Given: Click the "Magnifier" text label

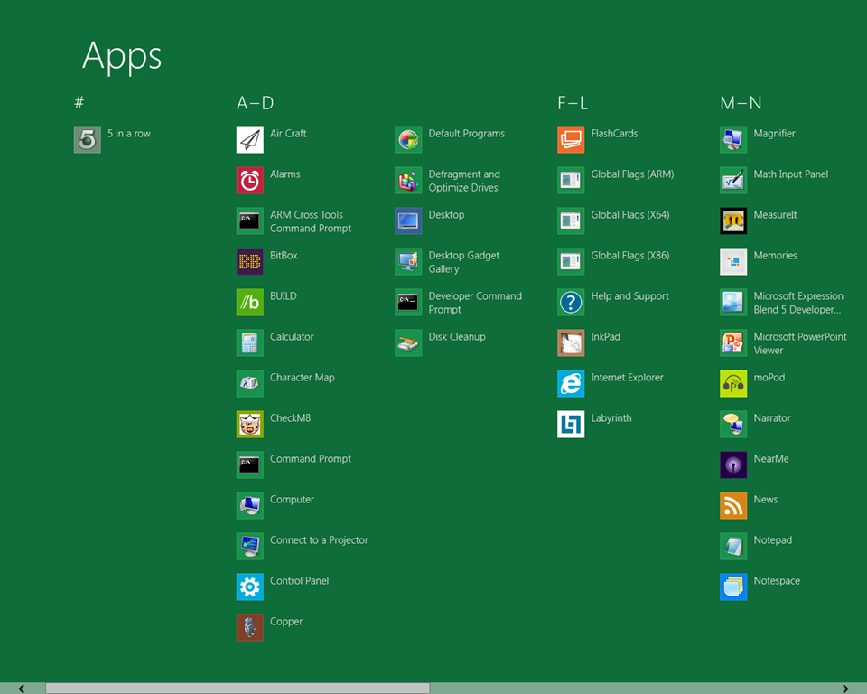Looking at the screenshot, I should 774,134.
